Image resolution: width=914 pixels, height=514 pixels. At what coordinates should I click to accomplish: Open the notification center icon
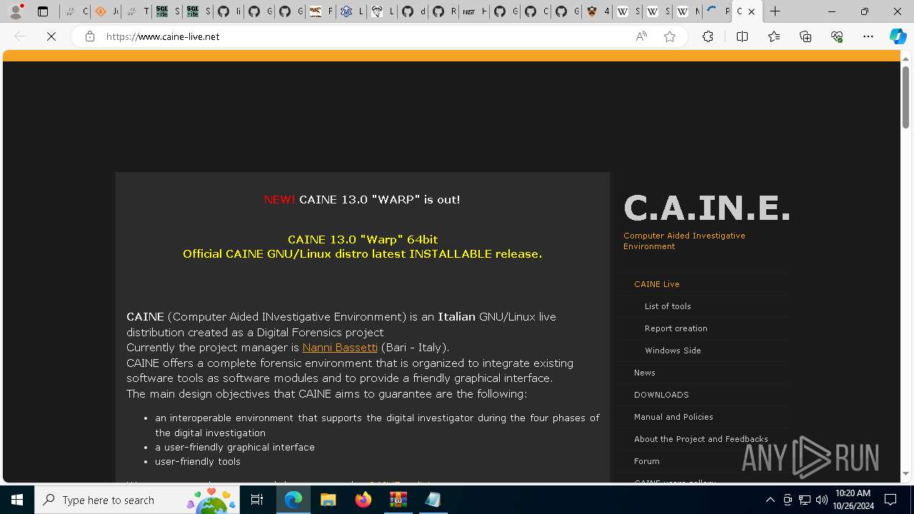890,500
